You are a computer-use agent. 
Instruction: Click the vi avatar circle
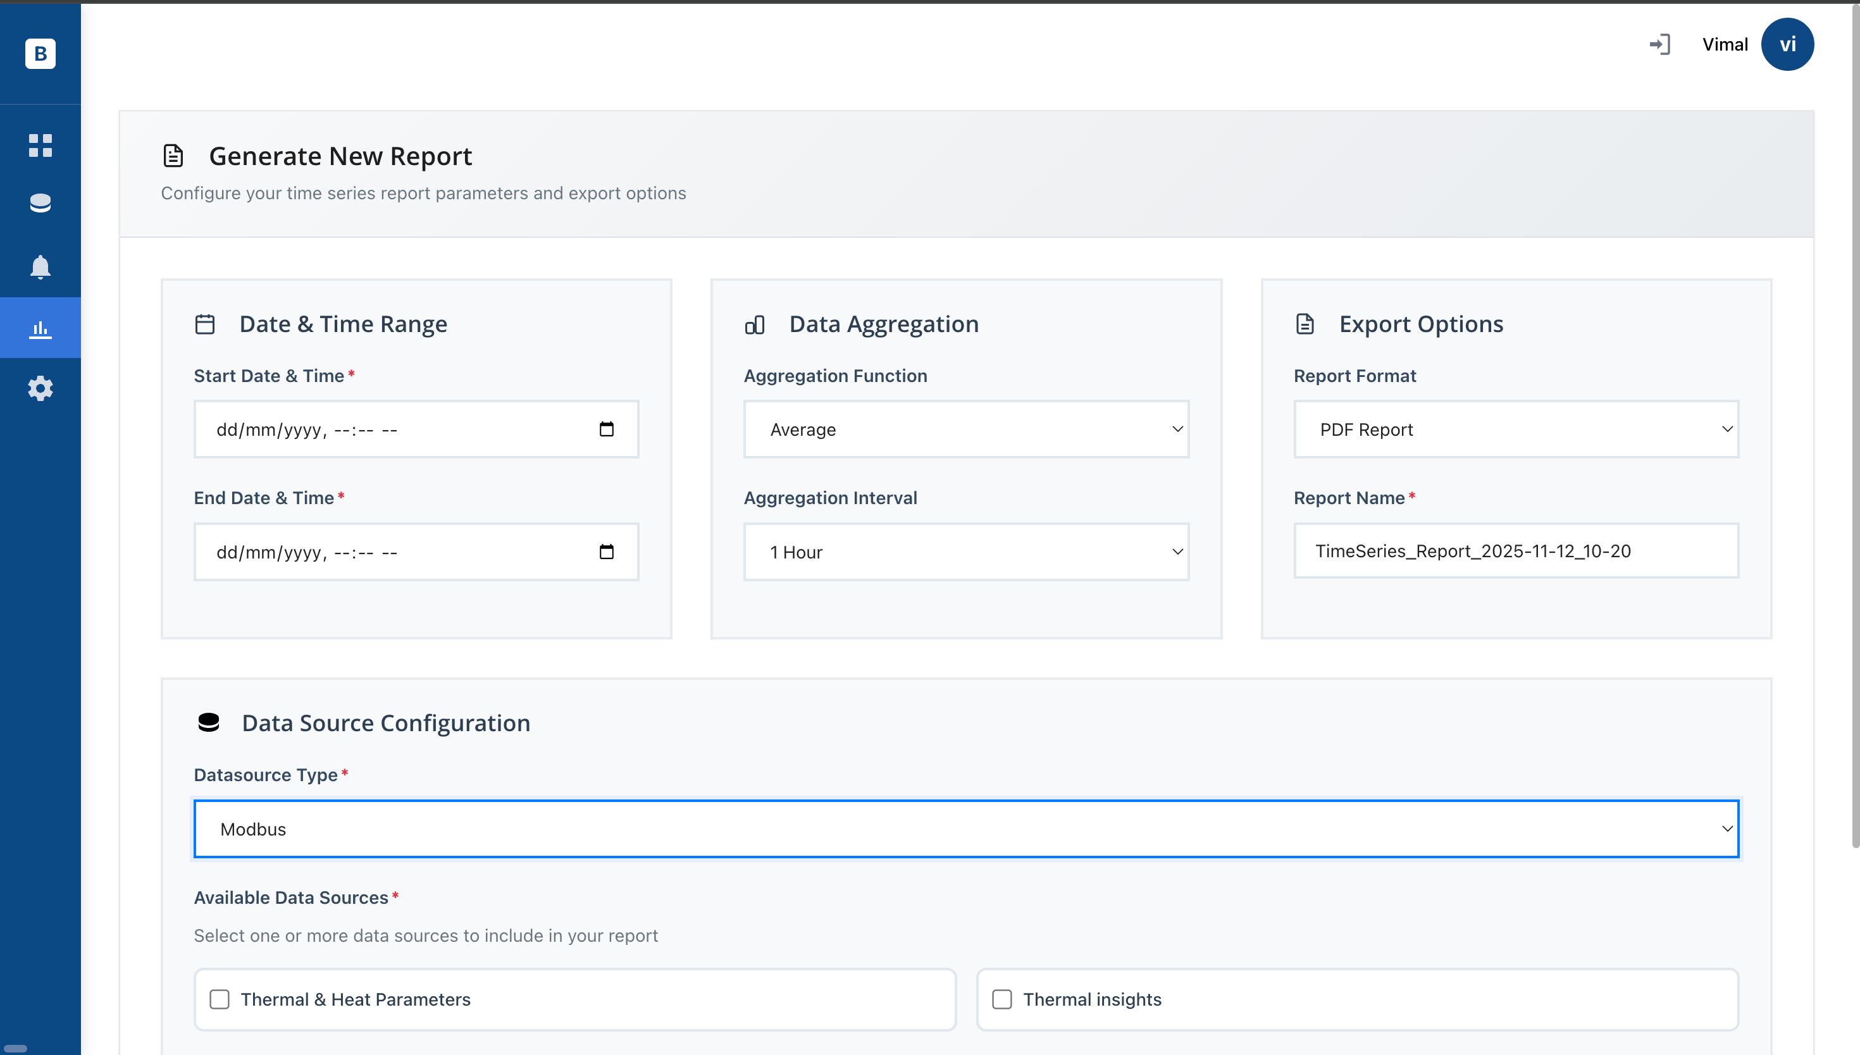pyautogui.click(x=1787, y=44)
